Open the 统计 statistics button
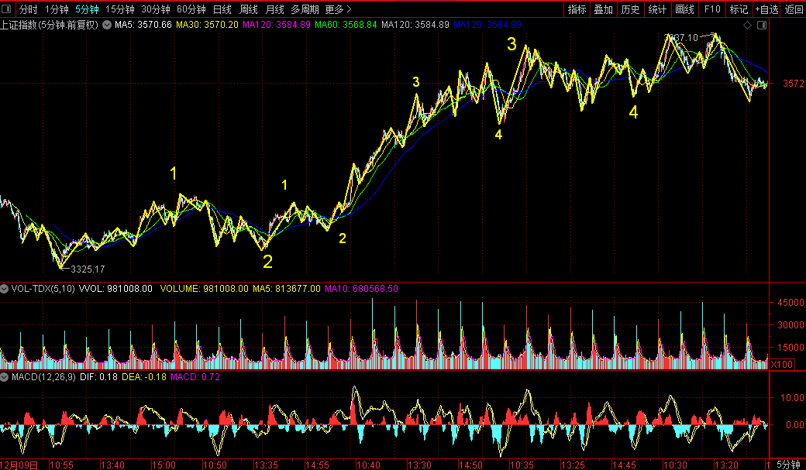Image resolution: width=806 pixels, height=470 pixels. click(657, 9)
